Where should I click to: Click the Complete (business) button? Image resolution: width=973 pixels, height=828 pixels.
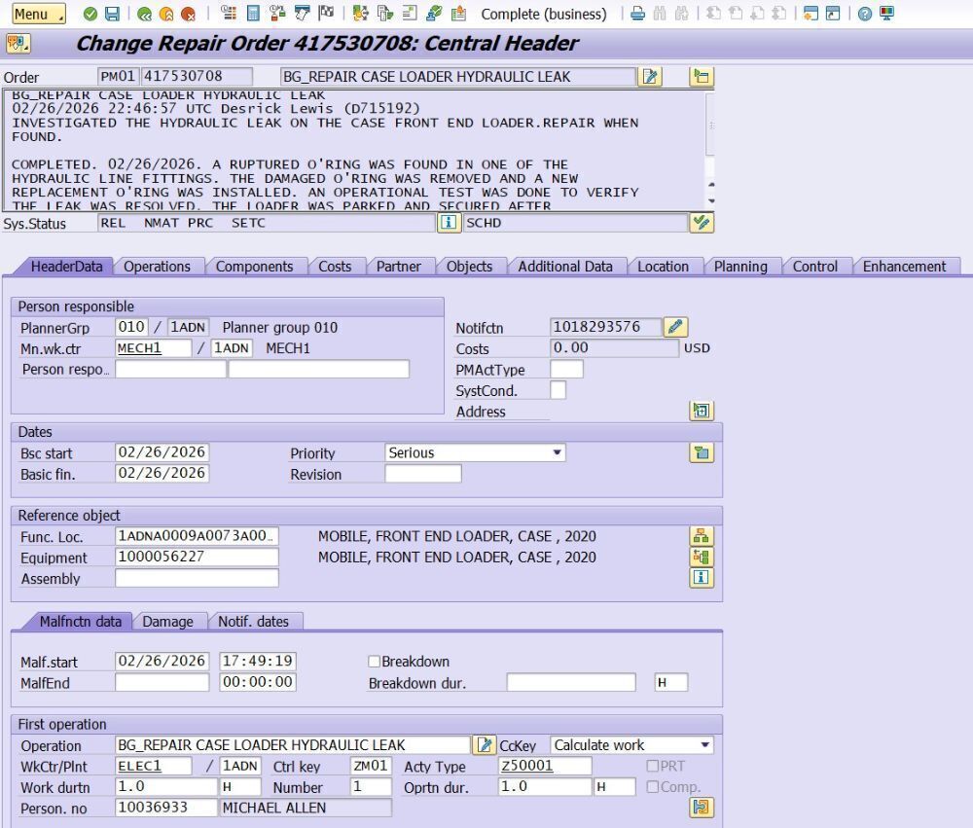544,14
